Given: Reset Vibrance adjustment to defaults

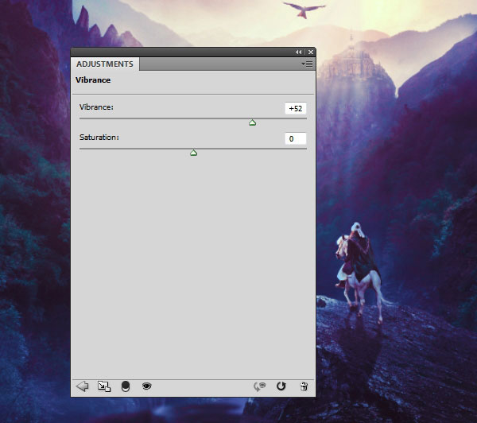Looking at the screenshot, I should point(281,386).
